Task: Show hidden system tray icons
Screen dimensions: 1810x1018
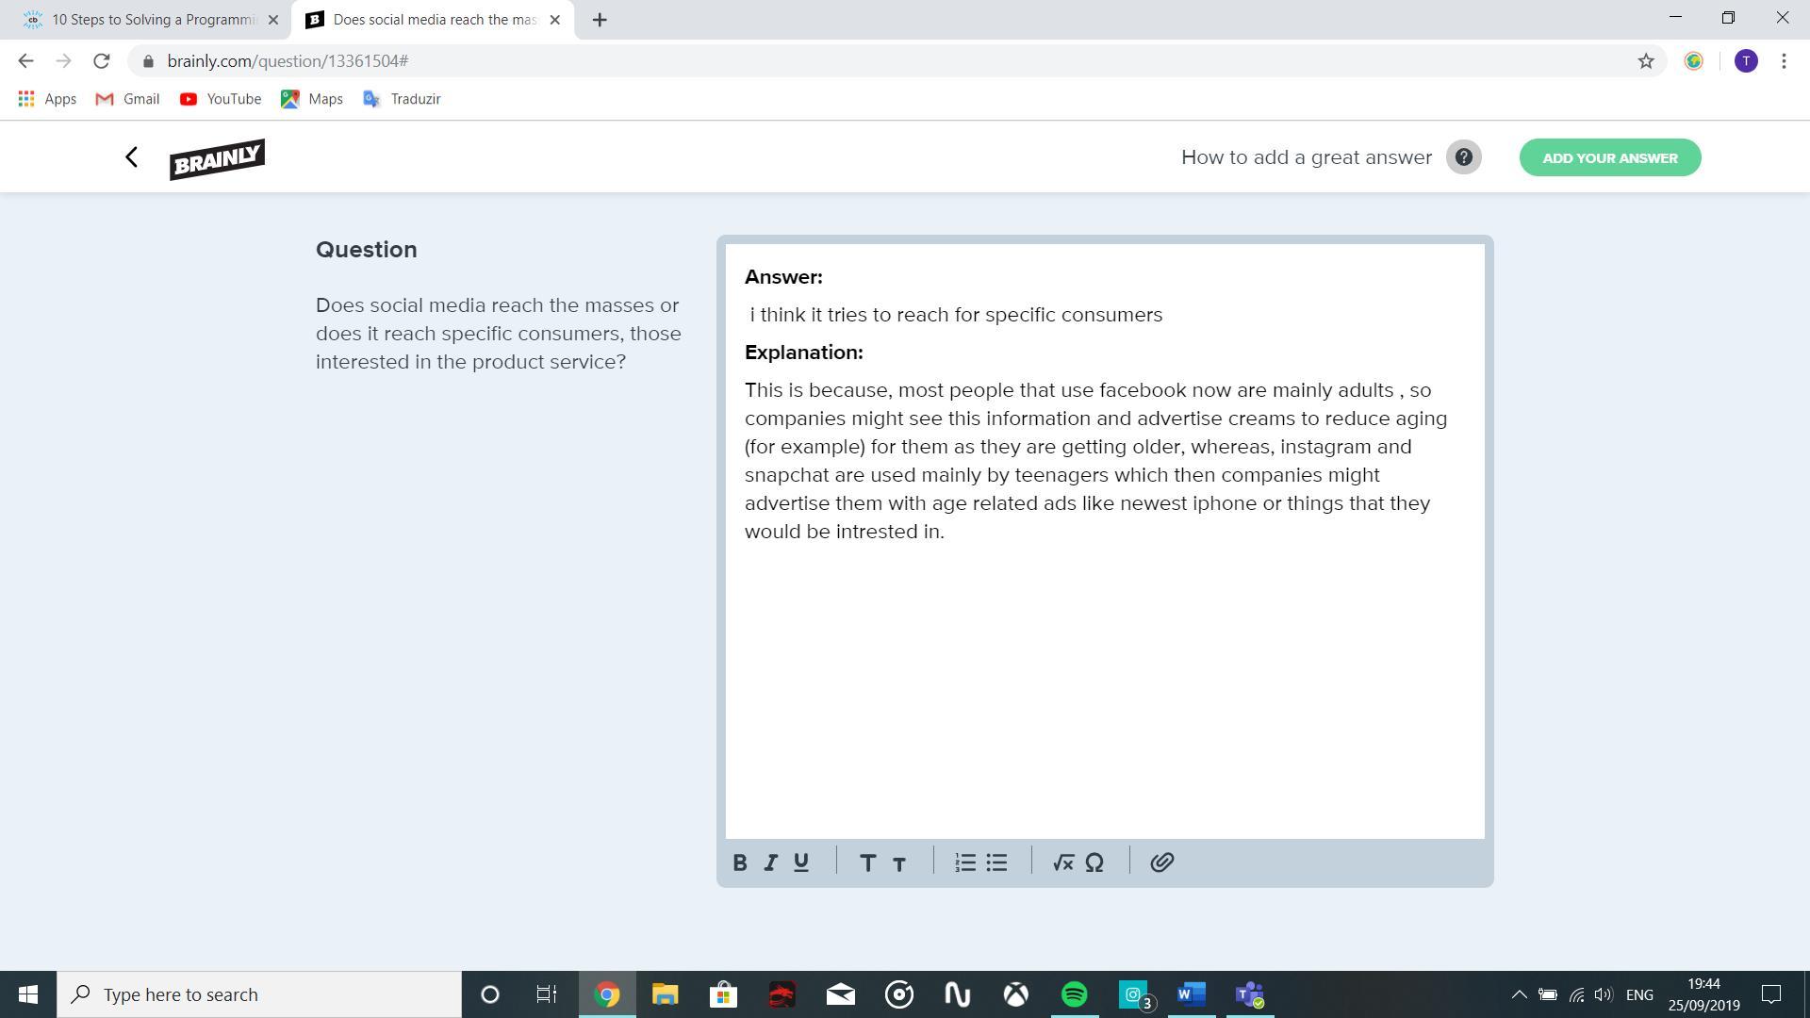Action: pos(1519,994)
